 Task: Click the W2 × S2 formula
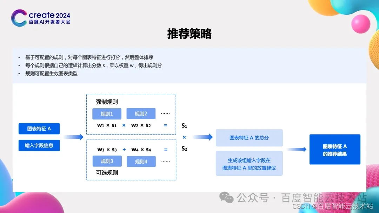tap(141, 125)
